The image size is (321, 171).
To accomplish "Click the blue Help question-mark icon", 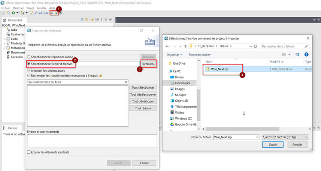I will (306, 54).
